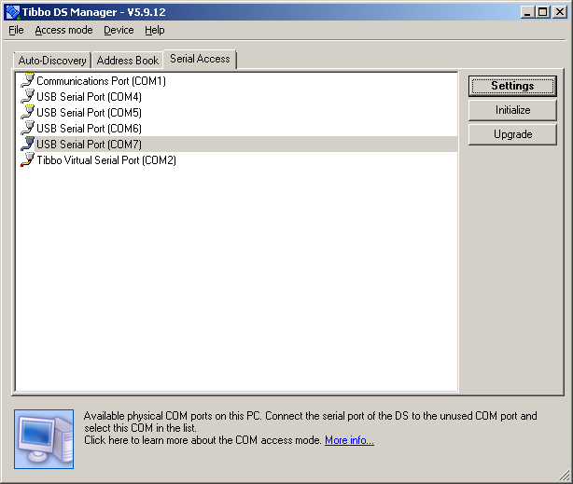
Task: Click the Tibbo DS Manager title bar icon
Action: [x=12, y=12]
